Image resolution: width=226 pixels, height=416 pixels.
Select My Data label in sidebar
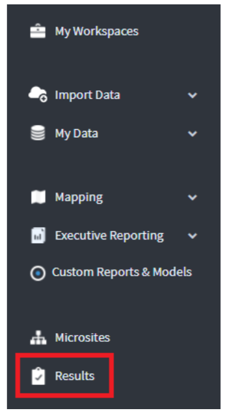(77, 133)
